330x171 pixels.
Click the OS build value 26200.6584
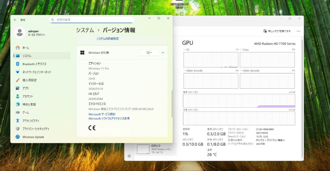(96, 99)
